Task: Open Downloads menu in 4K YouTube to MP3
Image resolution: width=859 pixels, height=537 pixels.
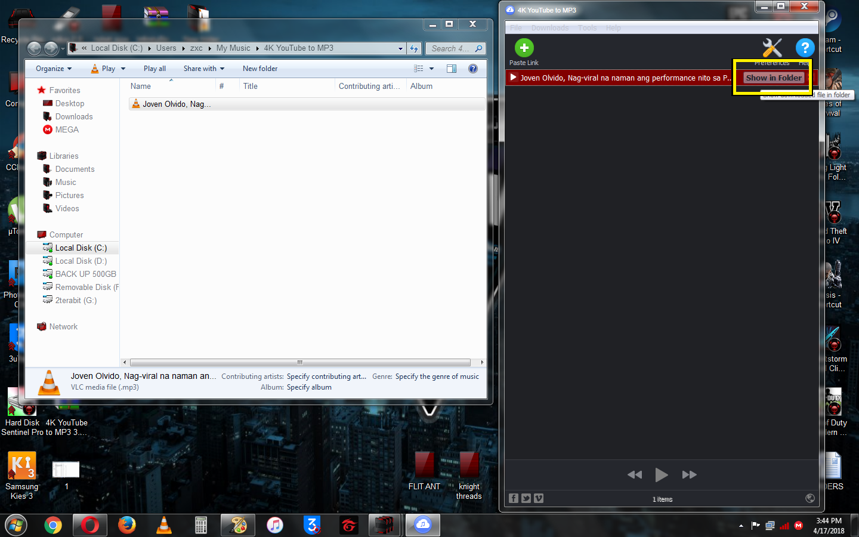Action: tap(550, 28)
